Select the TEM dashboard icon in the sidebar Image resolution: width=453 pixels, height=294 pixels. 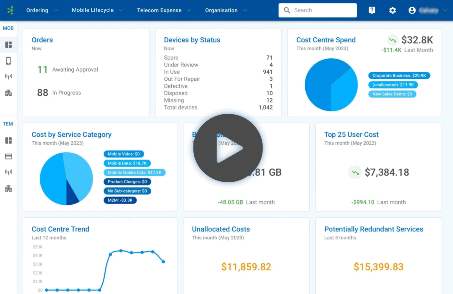click(9, 141)
